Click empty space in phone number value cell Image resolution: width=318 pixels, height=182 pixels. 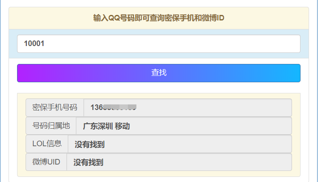(213, 107)
